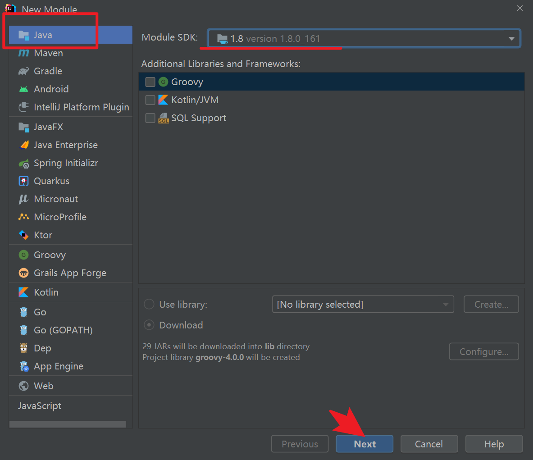Click the Kotlin/JVM framework icon

pyautogui.click(x=164, y=100)
